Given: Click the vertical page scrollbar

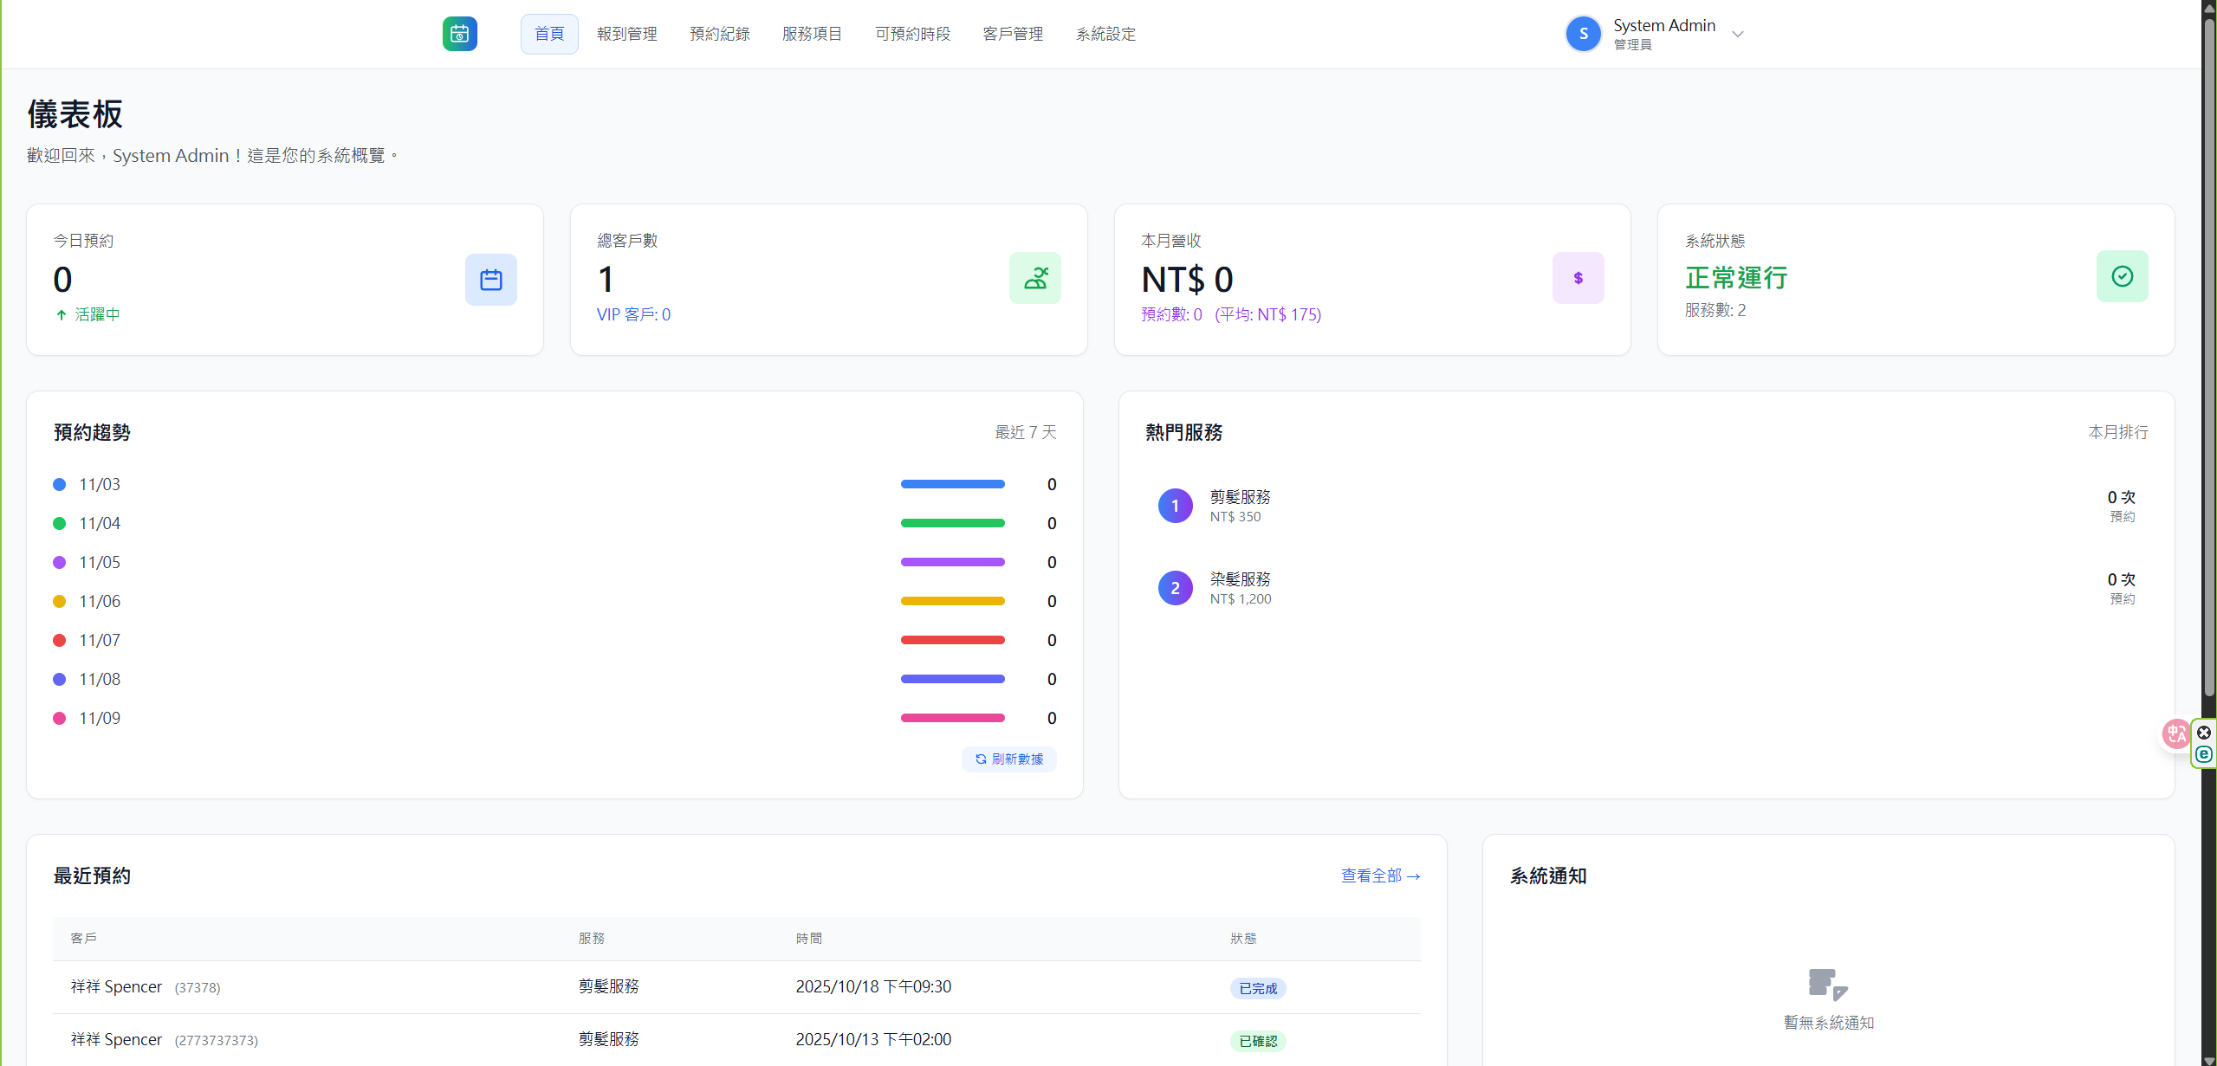Looking at the screenshot, I should (2208, 346).
